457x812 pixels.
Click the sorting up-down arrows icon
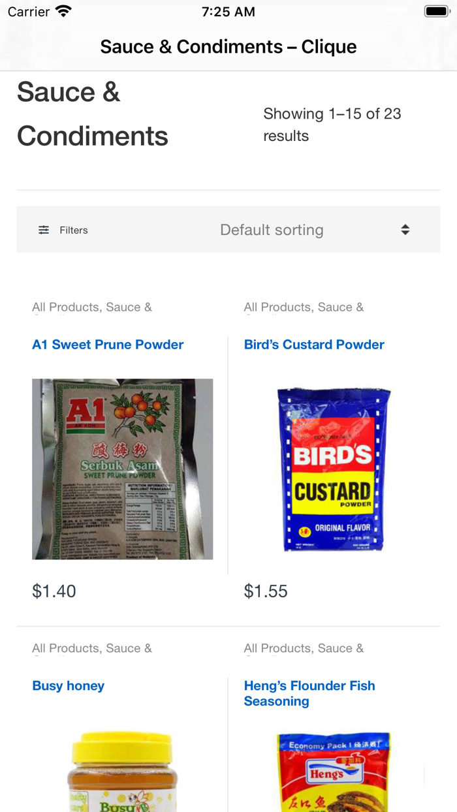405,230
